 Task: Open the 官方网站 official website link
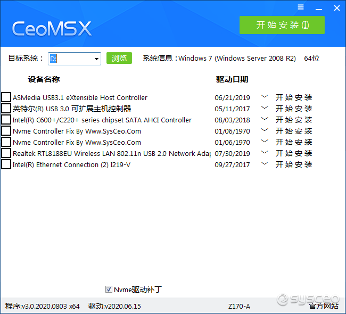coord(324,306)
